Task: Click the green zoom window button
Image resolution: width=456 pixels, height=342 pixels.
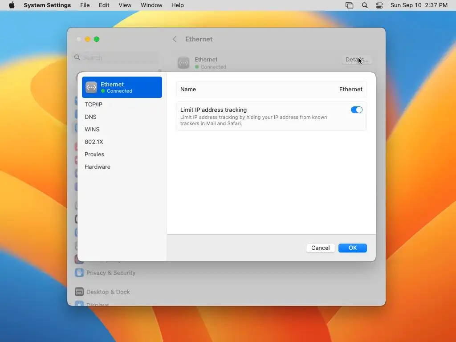Action: coord(97,39)
